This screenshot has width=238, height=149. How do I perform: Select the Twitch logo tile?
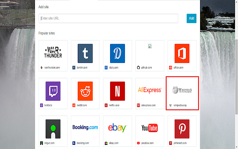point(53,91)
